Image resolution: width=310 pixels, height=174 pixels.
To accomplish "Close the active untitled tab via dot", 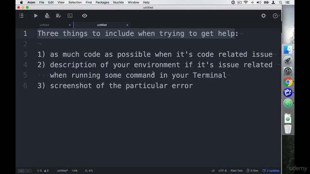I will 127,25.
